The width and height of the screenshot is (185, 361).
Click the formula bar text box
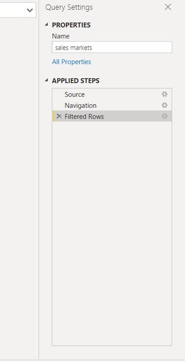click(x=18, y=10)
